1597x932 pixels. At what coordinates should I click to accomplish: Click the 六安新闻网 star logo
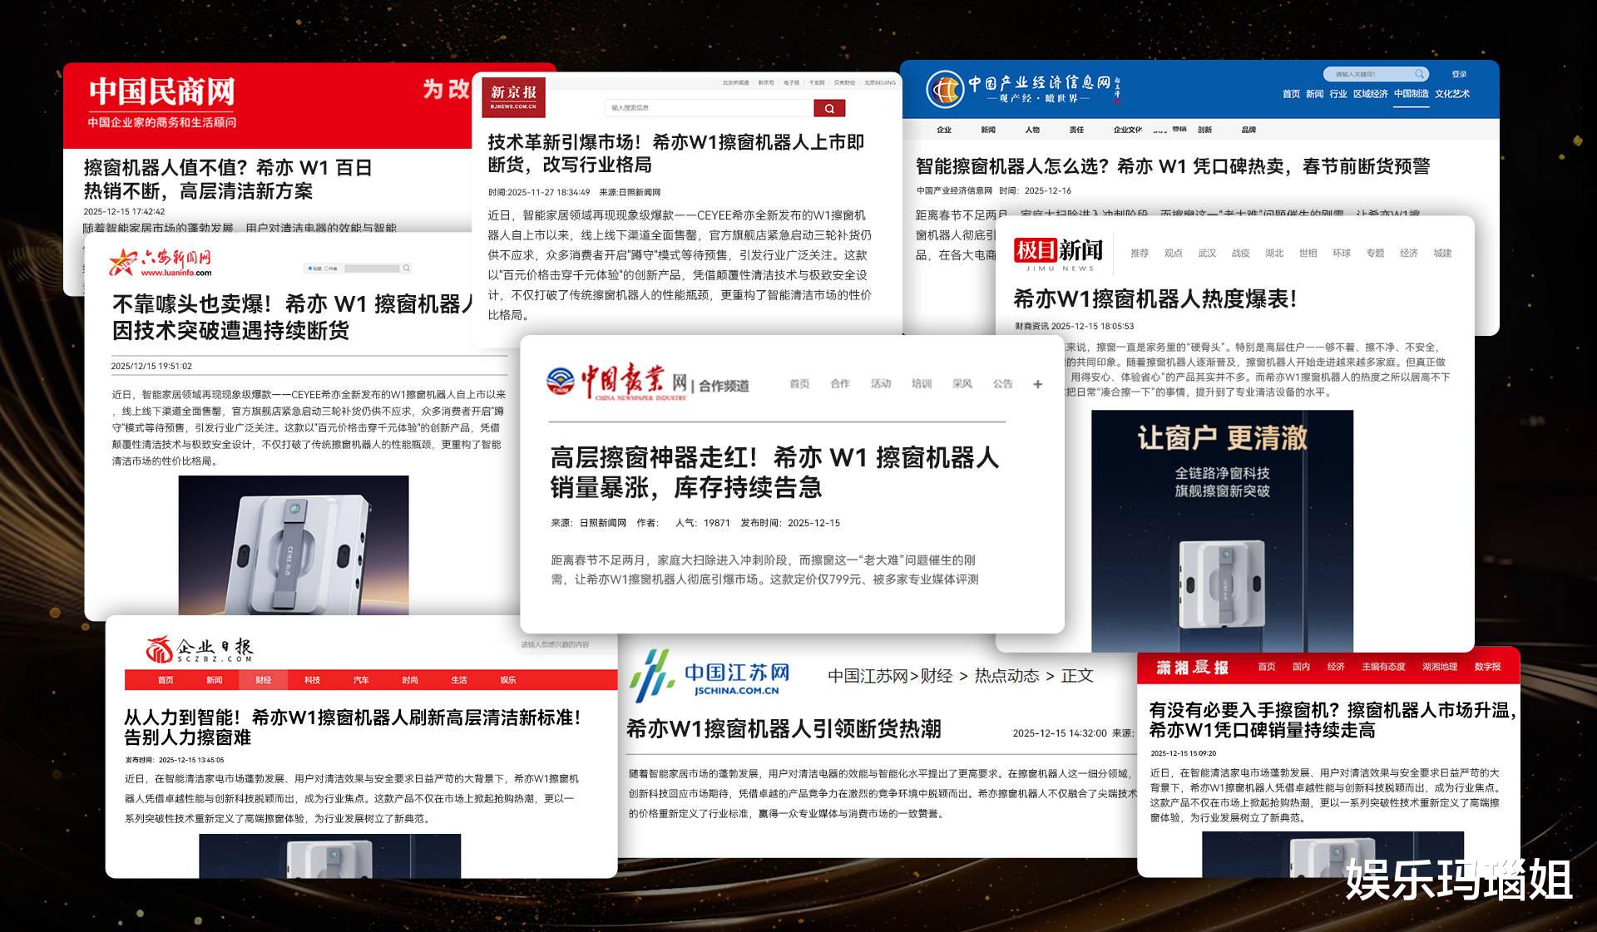[123, 263]
